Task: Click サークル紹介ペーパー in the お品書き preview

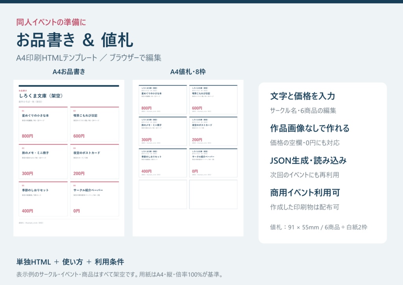Action: click(x=88, y=190)
